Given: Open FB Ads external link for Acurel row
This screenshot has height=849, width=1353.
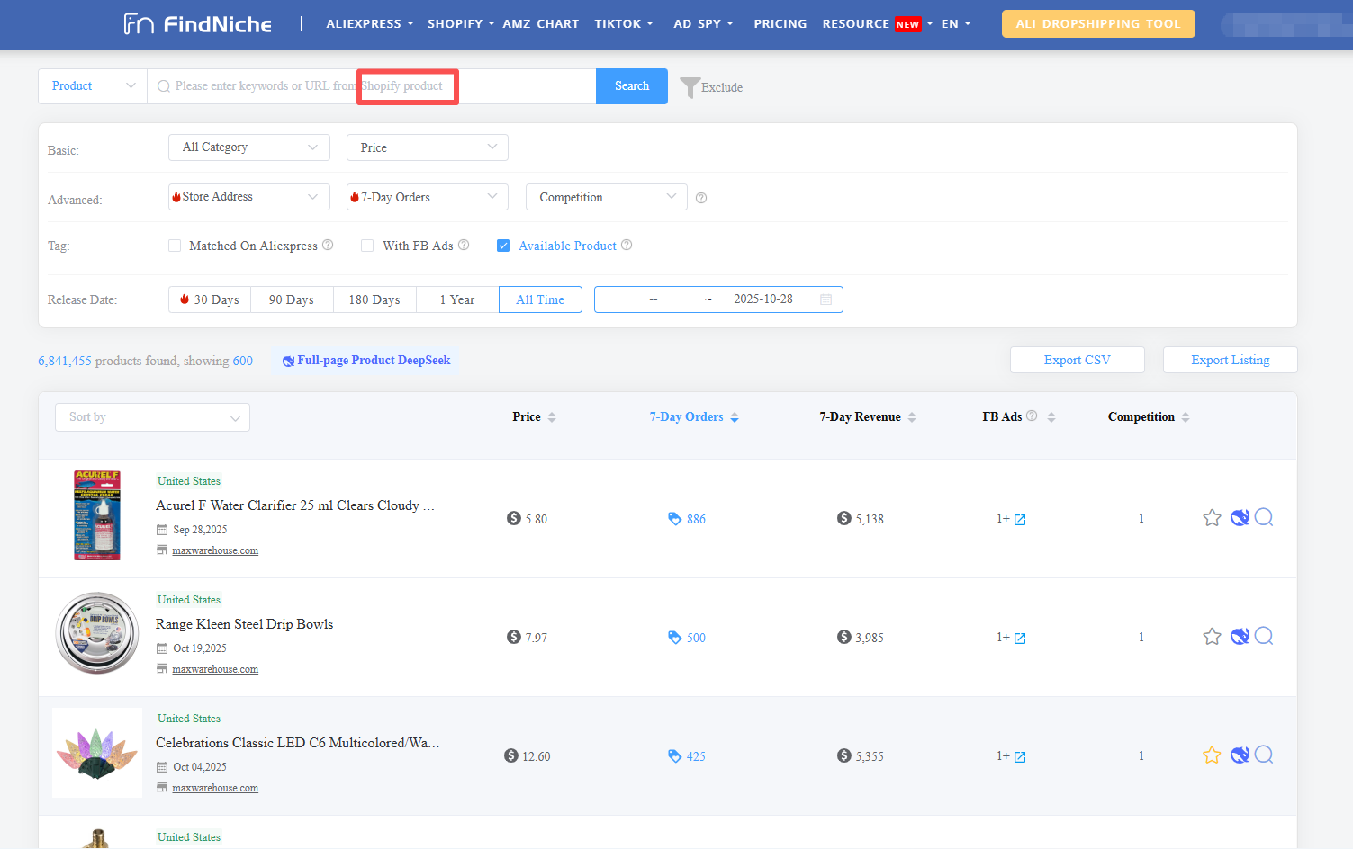Looking at the screenshot, I should [1020, 520].
